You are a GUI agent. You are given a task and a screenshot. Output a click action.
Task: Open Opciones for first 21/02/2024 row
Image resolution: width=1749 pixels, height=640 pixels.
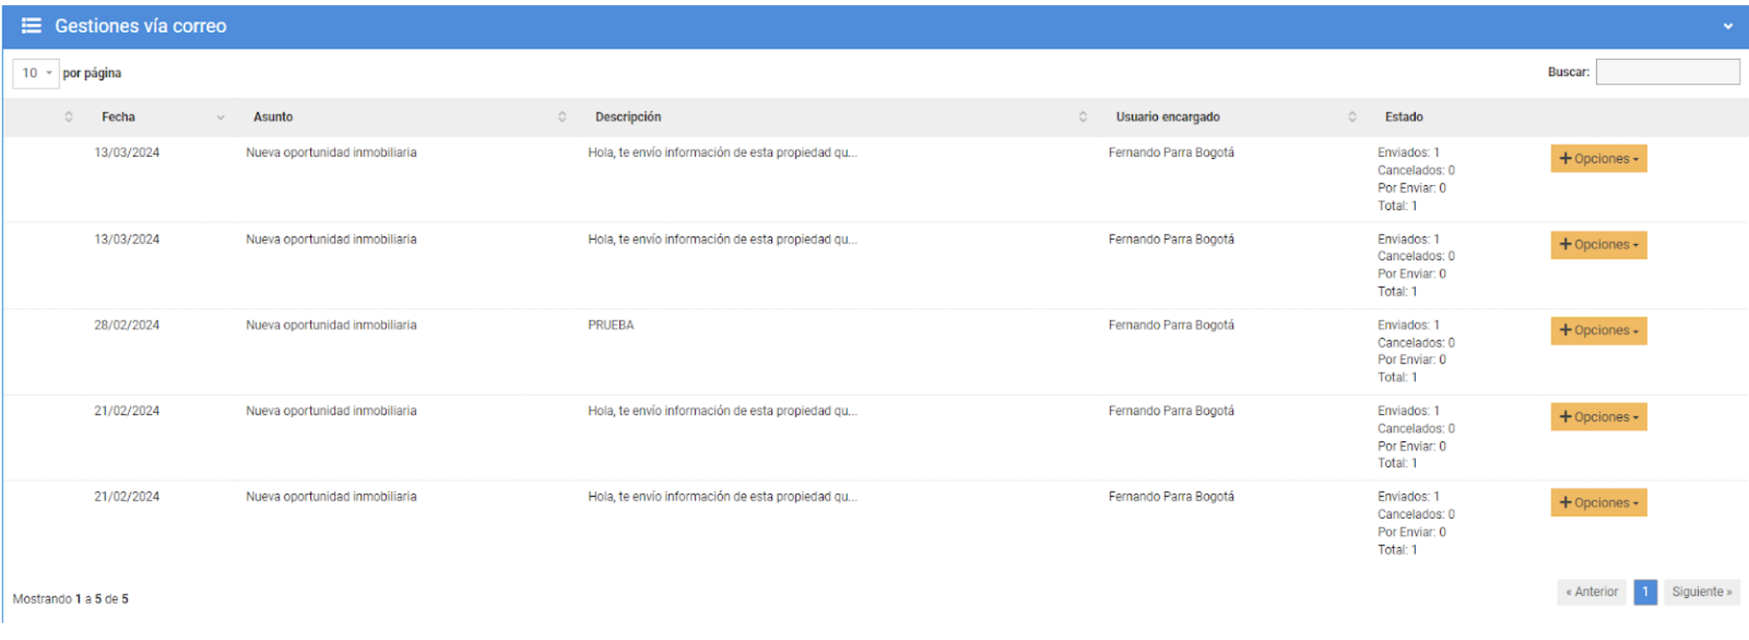(1598, 417)
